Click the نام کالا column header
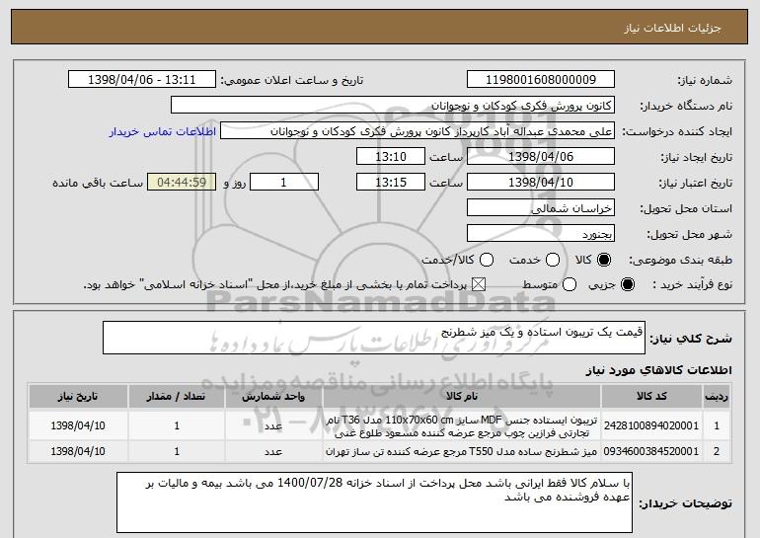Image resolution: width=760 pixels, height=538 pixels. click(x=462, y=397)
